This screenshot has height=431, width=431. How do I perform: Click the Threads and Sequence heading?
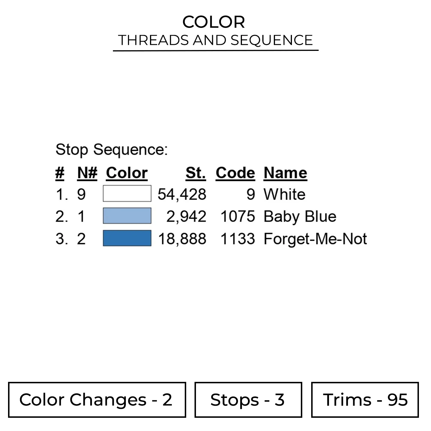point(215,40)
